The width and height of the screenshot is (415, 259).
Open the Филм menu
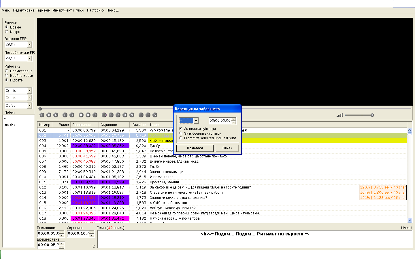click(x=80, y=10)
